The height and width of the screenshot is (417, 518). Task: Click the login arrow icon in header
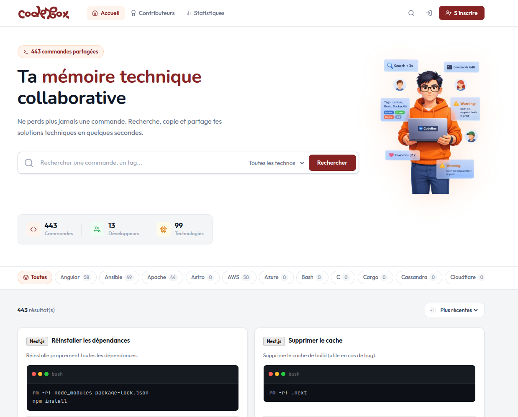429,13
